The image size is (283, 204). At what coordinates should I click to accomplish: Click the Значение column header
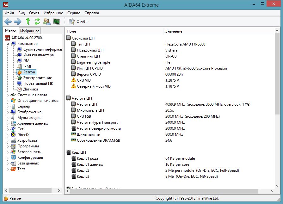point(219,31)
